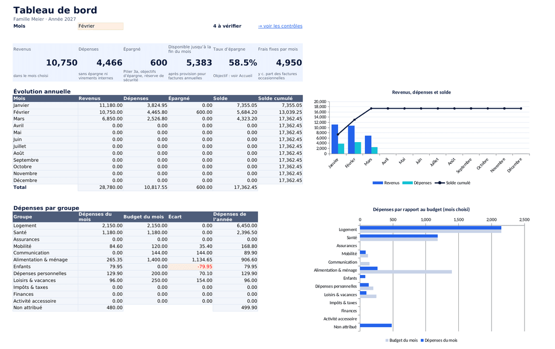Click Février épargné cell 600.00
The width and height of the screenshot is (555, 349).
coord(190,112)
